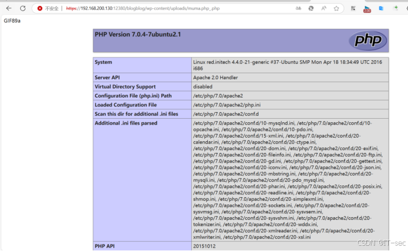Click the 不安全 not-secure label
The height and width of the screenshot is (251, 408).
51,8
